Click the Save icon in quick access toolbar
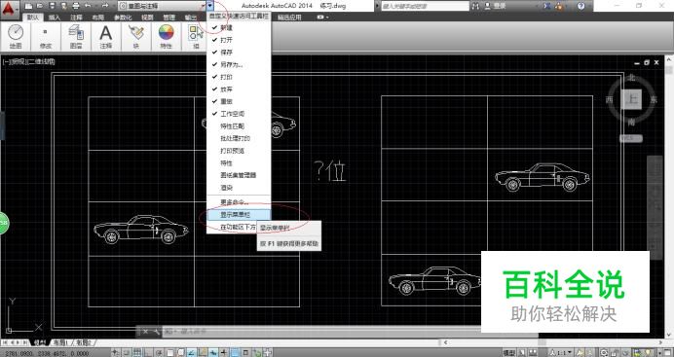 point(52,6)
